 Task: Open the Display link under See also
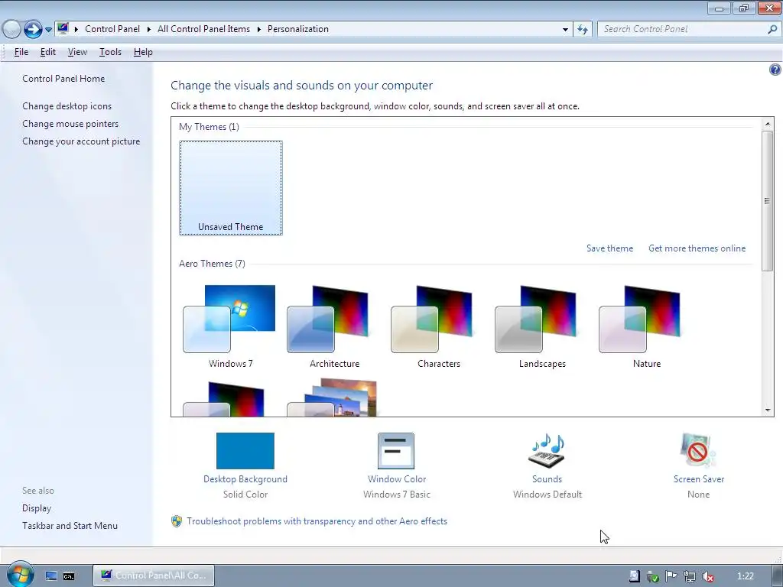tap(37, 508)
